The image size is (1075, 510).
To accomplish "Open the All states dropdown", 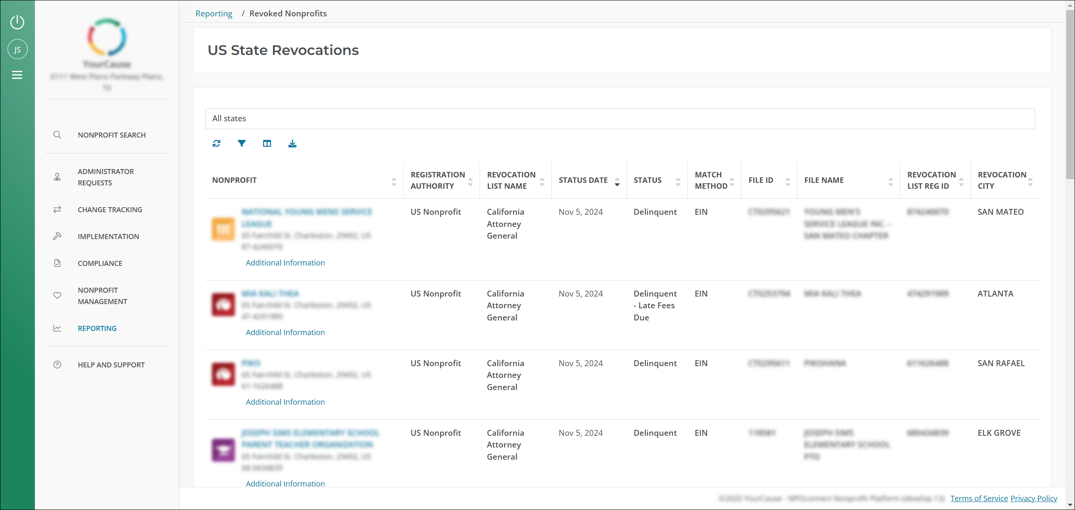I will coord(619,119).
